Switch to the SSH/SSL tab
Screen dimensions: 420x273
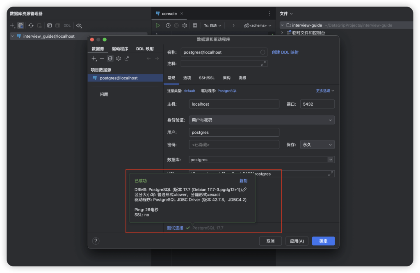pos(206,77)
